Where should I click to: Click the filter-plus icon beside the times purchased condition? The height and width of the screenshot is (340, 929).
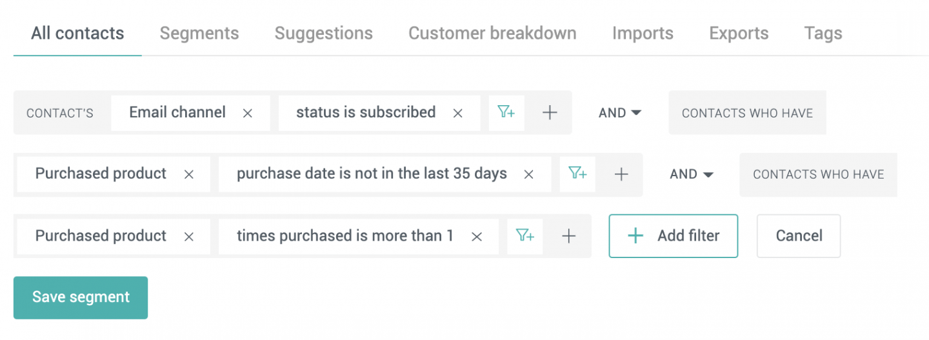click(x=525, y=236)
